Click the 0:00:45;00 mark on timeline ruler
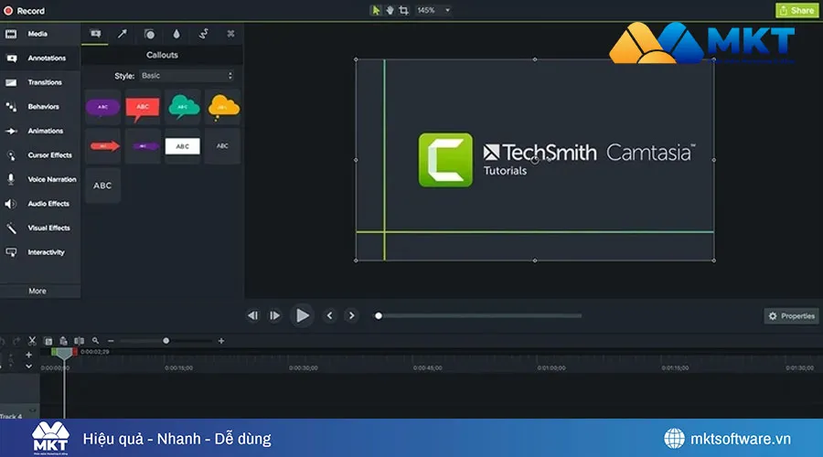 (427, 367)
